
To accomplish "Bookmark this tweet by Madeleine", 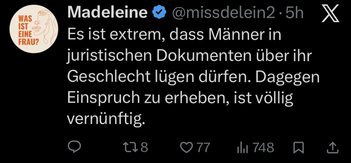I will coord(299,147).
